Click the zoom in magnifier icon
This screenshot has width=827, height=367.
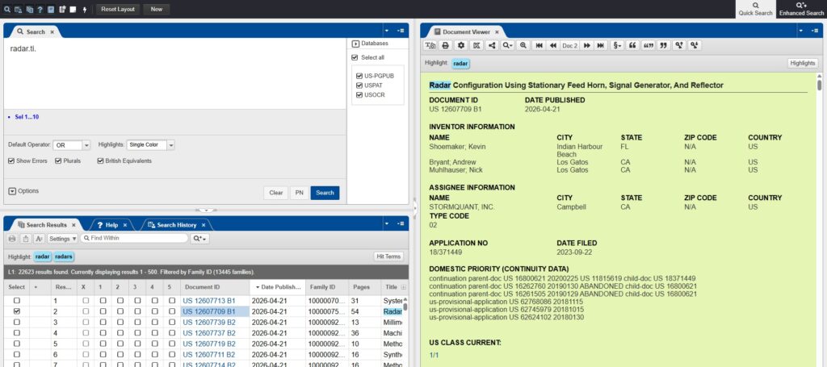point(523,46)
